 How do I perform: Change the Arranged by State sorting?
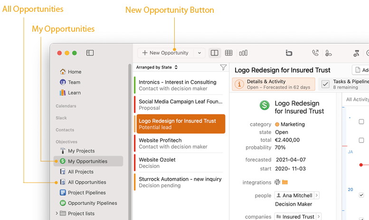(157, 67)
